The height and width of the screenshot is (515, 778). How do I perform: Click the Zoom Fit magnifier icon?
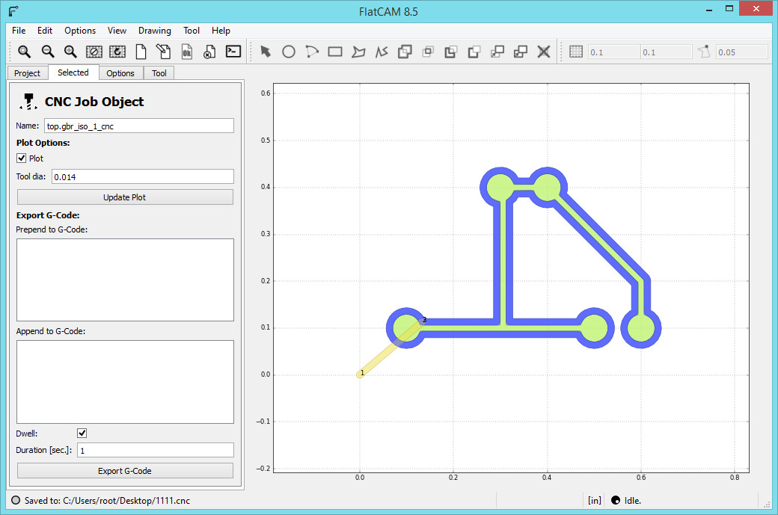coord(24,52)
